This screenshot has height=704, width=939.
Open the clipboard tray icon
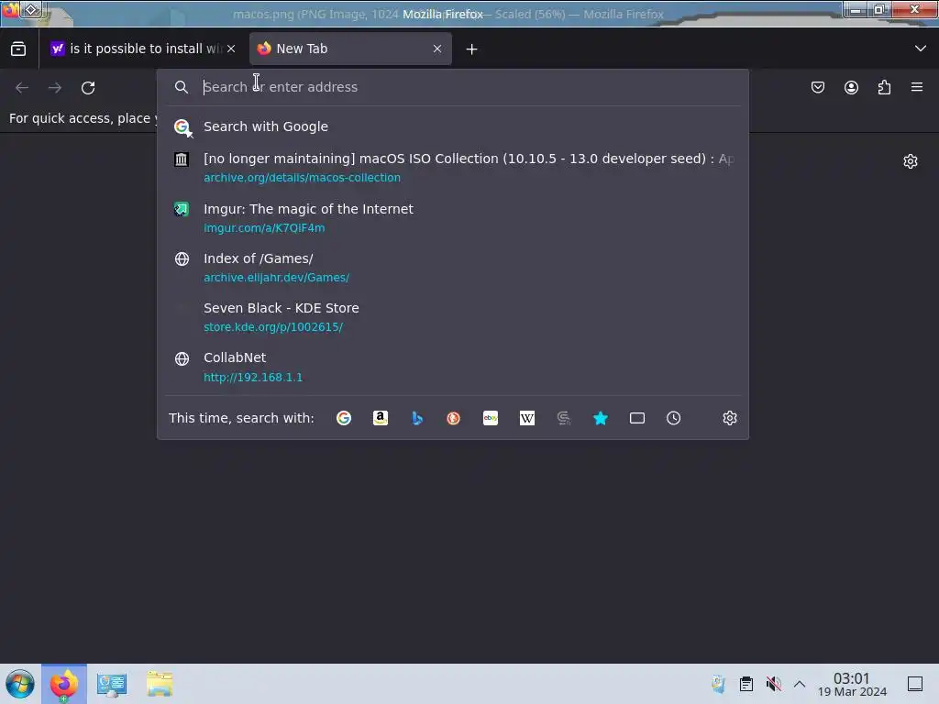click(746, 684)
